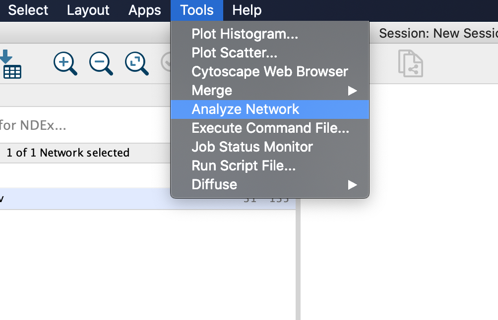Click the Import Table from File icon
The height and width of the screenshot is (320, 498).
point(11,65)
